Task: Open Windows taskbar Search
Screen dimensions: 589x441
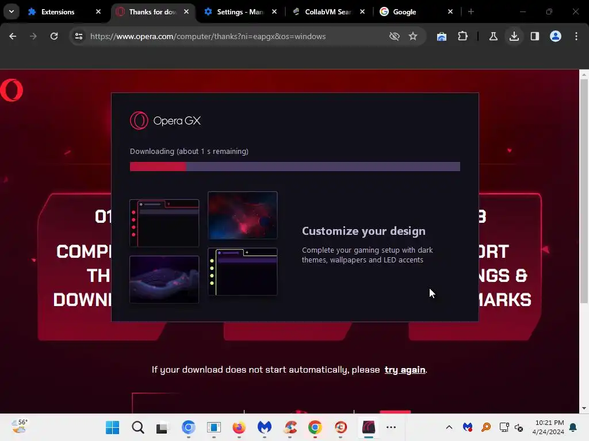Action: point(138,427)
